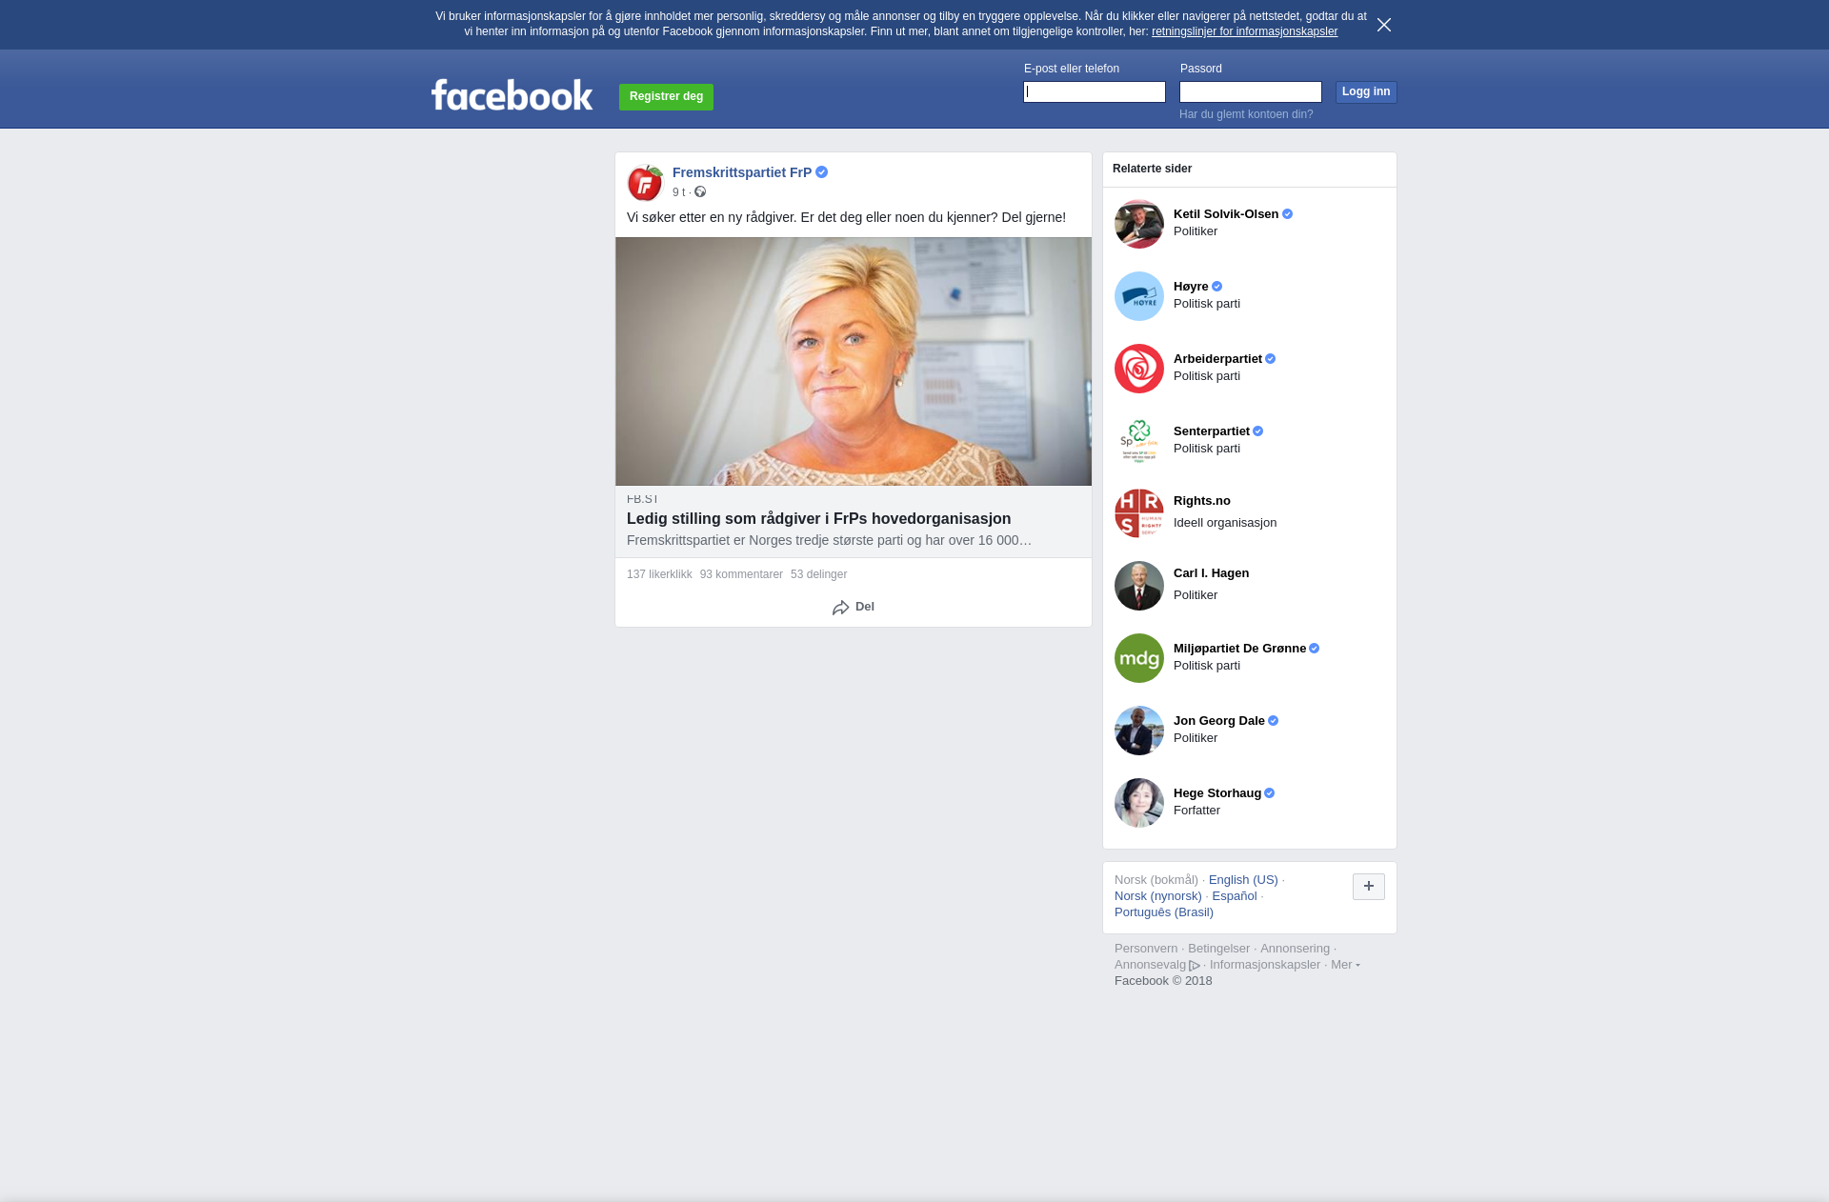Screen dimensions: 1829x1202
Task: Click the plus button for more languages
Action: tap(1369, 887)
